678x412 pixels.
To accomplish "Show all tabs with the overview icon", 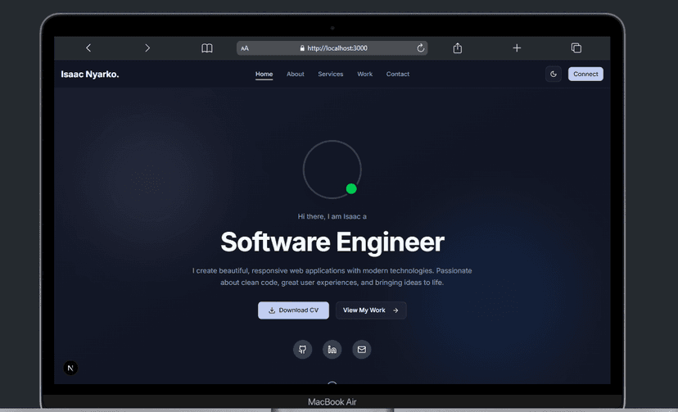I will 576,48.
